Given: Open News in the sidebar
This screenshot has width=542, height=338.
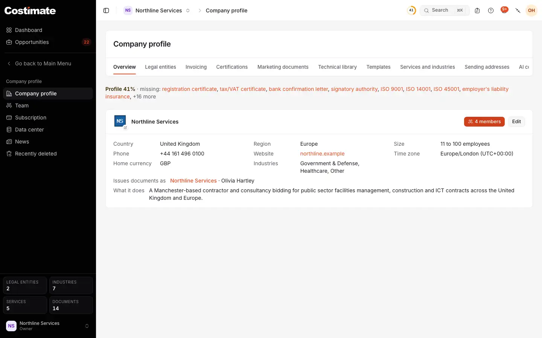Looking at the screenshot, I should click(48, 142).
